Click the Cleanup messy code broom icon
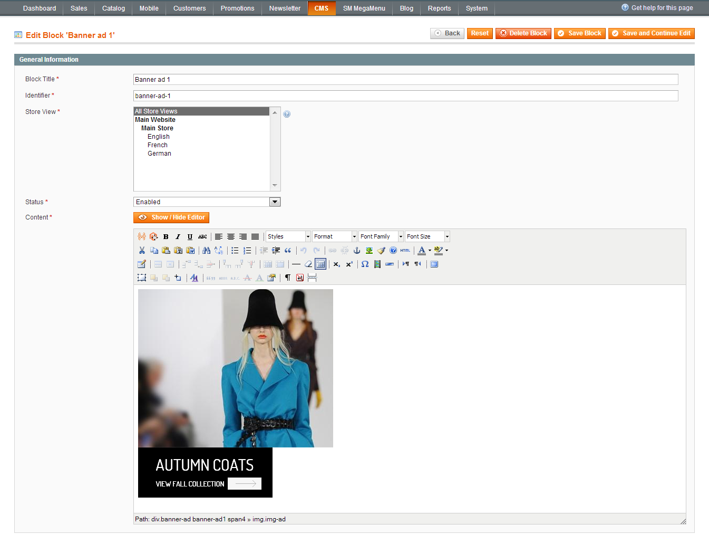Image resolution: width=709 pixels, height=534 pixels. point(381,250)
